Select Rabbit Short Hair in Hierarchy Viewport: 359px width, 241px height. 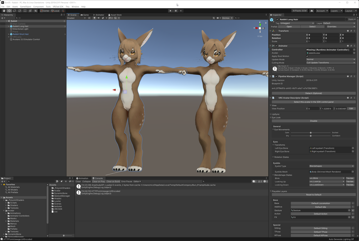[21, 34]
